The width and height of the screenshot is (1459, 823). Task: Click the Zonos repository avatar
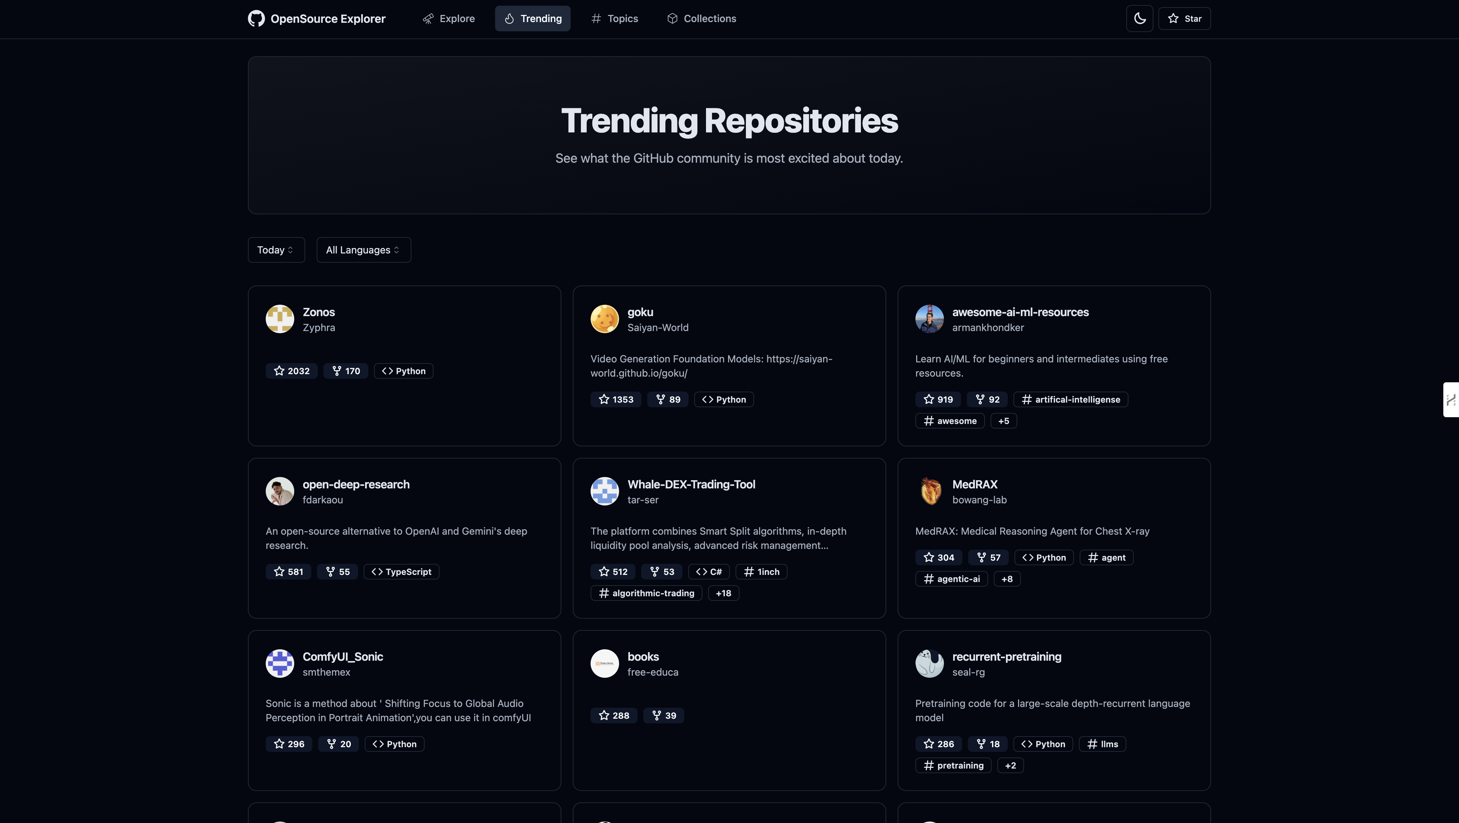(x=280, y=319)
